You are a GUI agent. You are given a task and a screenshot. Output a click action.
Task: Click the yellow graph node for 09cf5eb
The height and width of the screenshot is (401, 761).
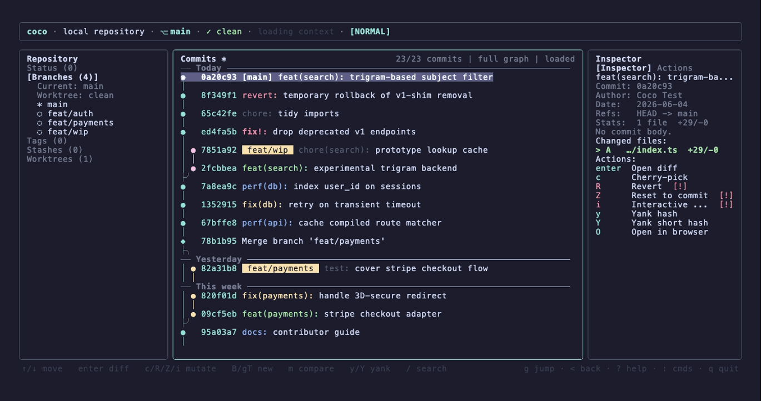(193, 315)
